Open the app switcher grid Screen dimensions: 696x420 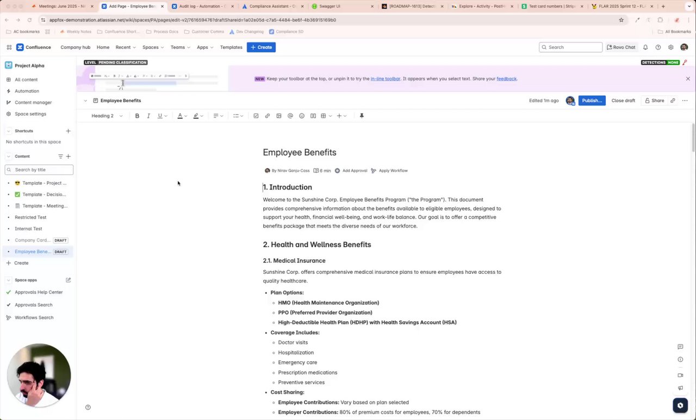tap(9, 47)
